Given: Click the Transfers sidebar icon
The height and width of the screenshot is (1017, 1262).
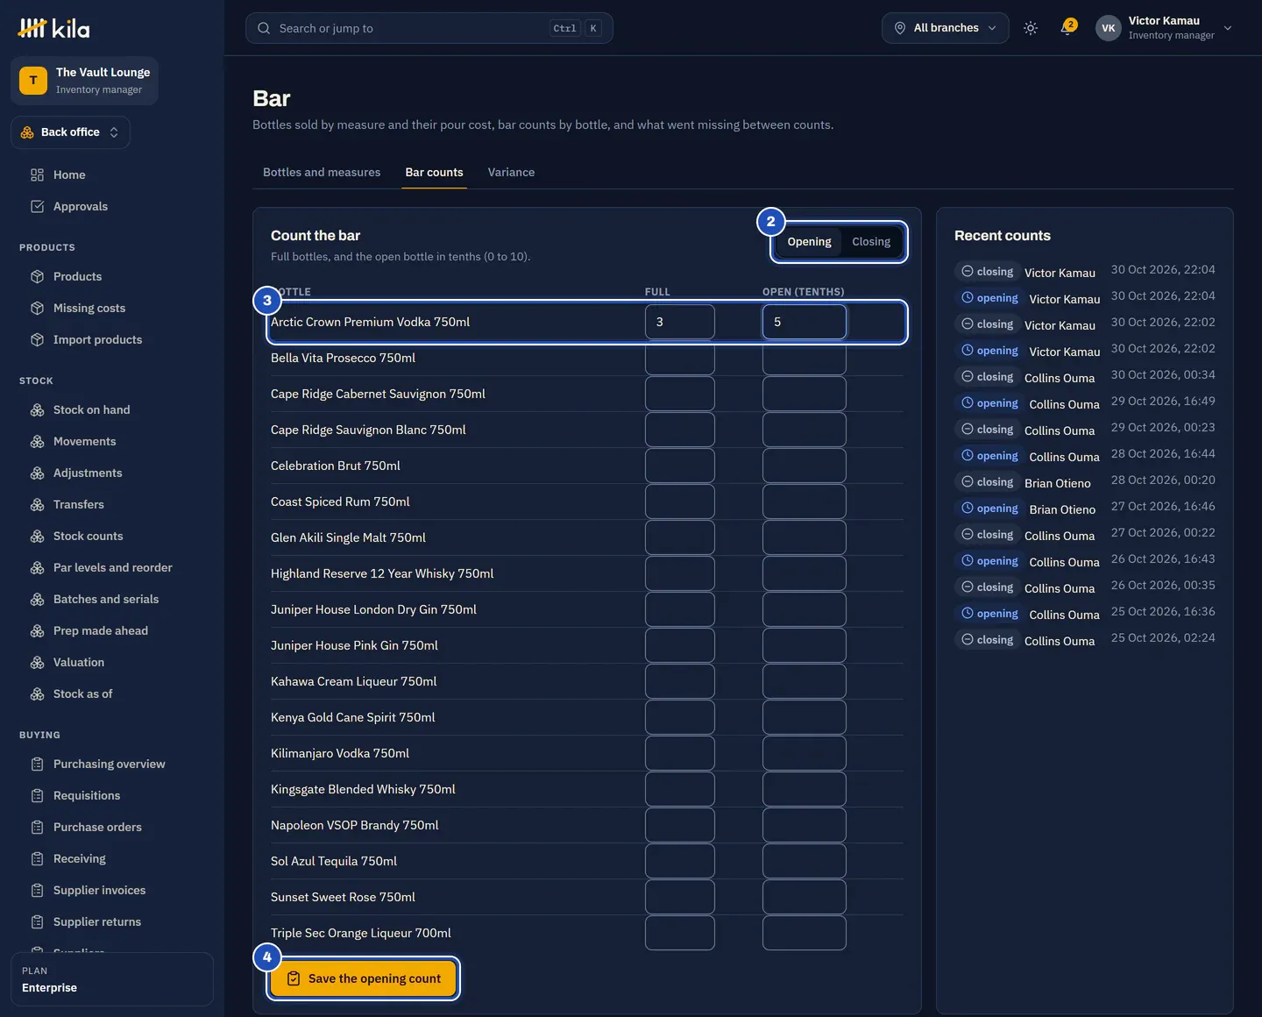Looking at the screenshot, I should pos(37,504).
